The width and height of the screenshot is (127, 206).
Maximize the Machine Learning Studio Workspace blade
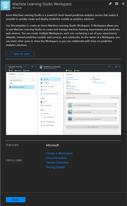click(117, 4)
